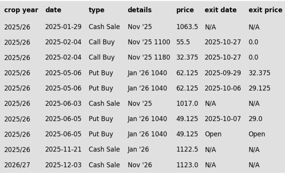Image resolution: width=285 pixels, height=173 pixels.
Task: Select the "Nov '25 1180" details cell
Action: (149, 57)
